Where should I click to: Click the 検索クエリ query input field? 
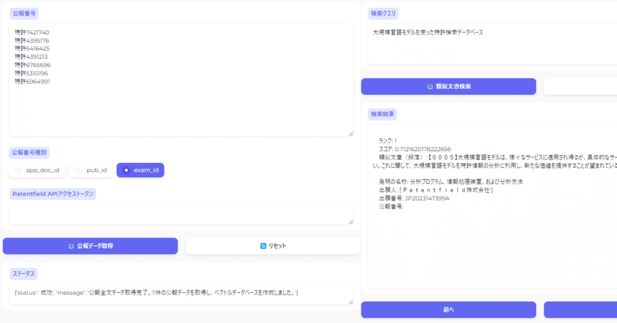(x=486, y=44)
